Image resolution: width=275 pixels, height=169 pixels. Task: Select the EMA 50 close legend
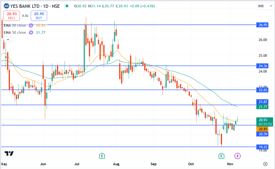click(x=15, y=32)
